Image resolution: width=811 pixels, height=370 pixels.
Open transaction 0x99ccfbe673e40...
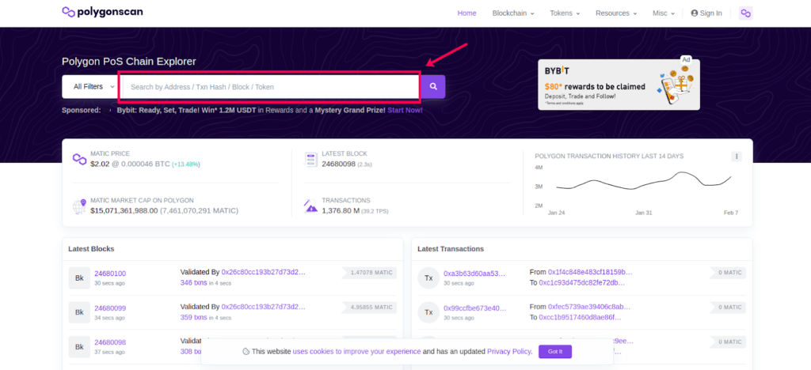474,308
